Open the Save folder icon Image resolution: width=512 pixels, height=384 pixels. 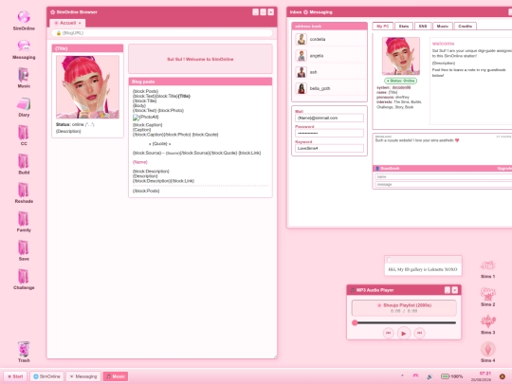tap(24, 250)
